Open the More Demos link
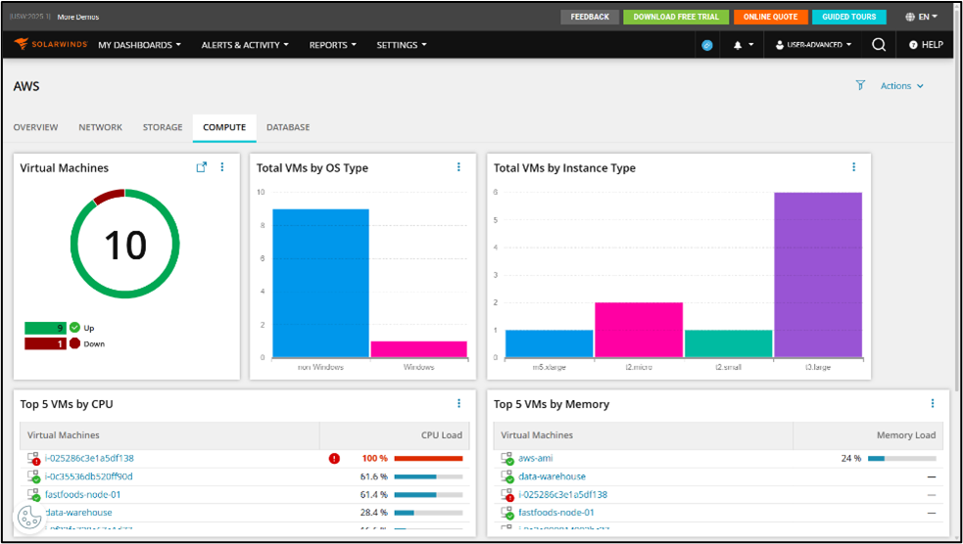The image size is (963, 544). click(78, 18)
